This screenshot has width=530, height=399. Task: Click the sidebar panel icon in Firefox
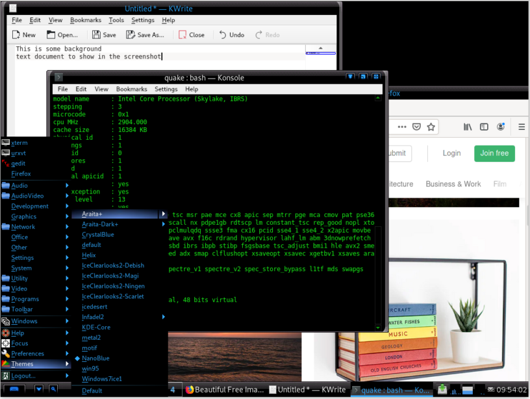[x=483, y=127]
